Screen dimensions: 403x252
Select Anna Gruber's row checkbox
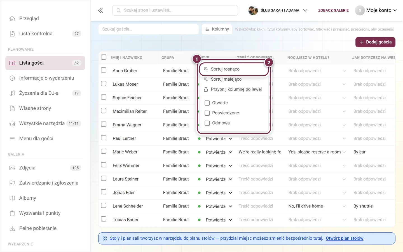[104, 70]
